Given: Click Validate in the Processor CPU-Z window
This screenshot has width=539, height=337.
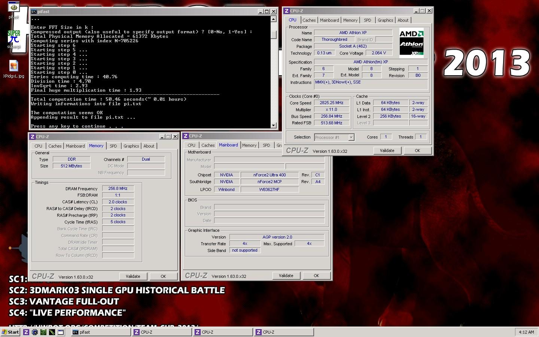Looking at the screenshot, I should point(387,151).
